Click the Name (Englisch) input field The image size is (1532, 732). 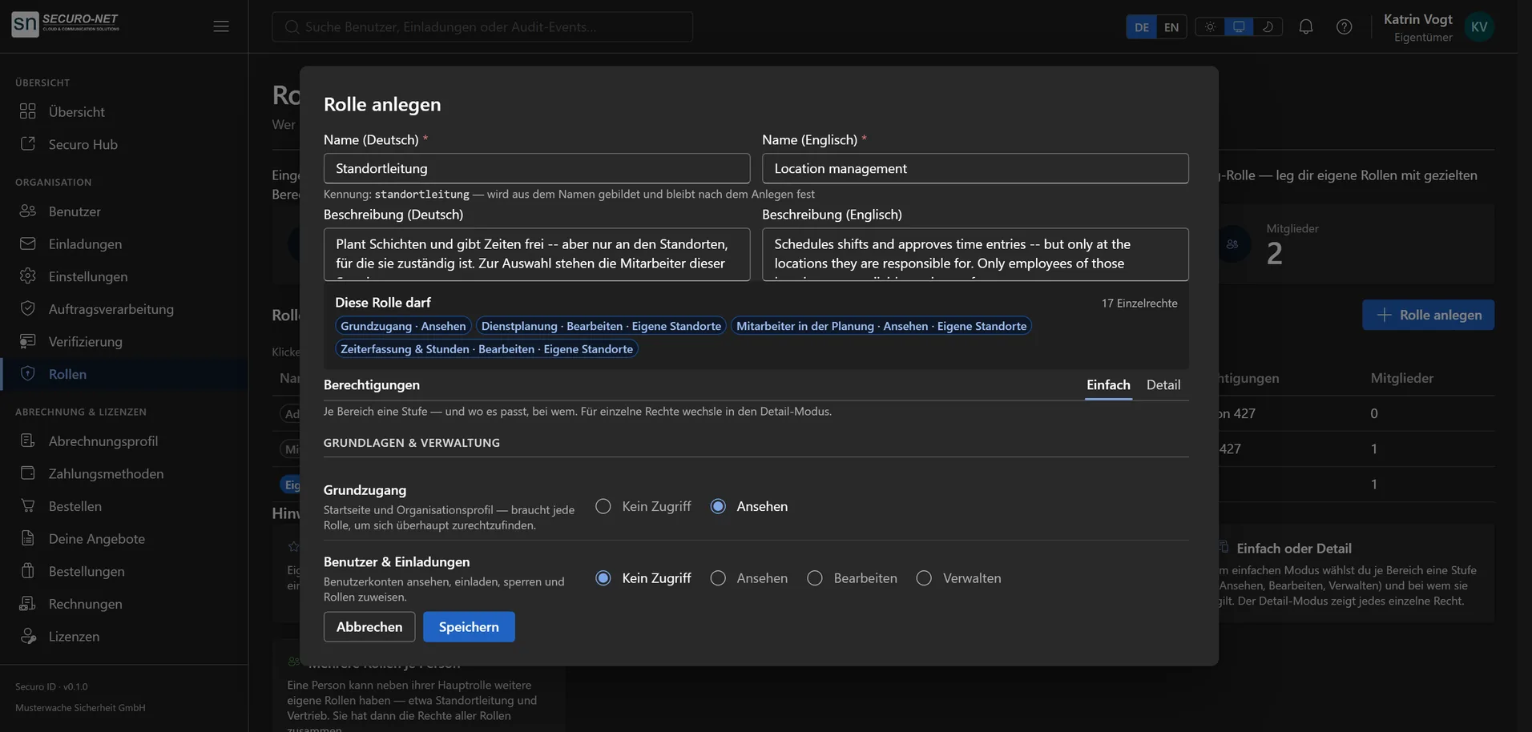point(975,168)
